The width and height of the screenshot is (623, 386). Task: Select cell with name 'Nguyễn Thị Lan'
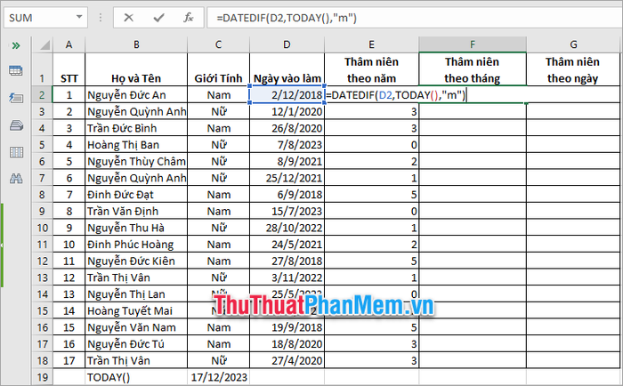[136, 294]
